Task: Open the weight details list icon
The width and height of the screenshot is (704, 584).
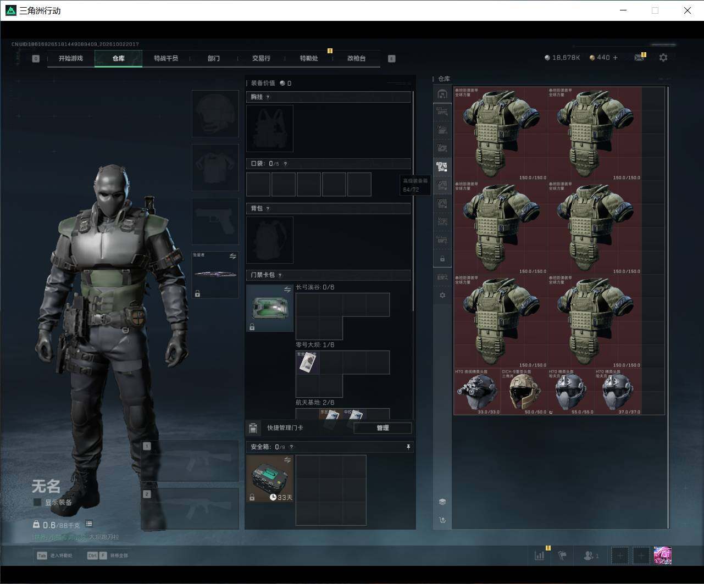Action: (x=89, y=524)
